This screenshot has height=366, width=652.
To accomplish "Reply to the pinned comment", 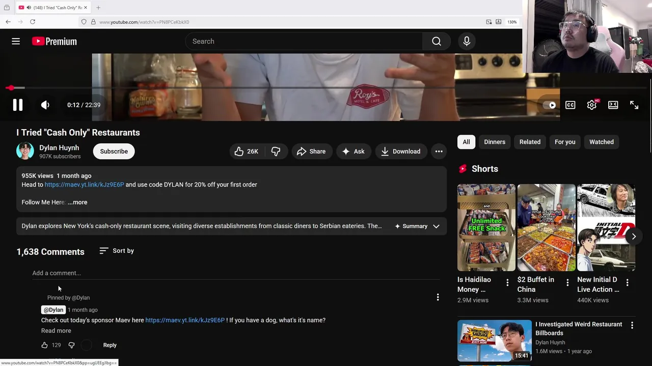I will point(110,345).
